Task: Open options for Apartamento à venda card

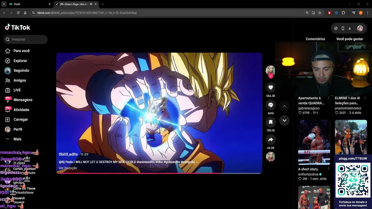Action: pyautogui.click(x=328, y=98)
